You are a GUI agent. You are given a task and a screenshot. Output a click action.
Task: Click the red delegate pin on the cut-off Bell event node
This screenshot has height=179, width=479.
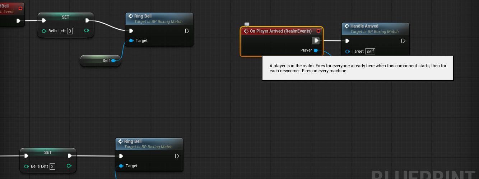point(20,8)
